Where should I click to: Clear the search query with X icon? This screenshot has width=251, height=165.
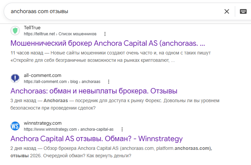227,11
